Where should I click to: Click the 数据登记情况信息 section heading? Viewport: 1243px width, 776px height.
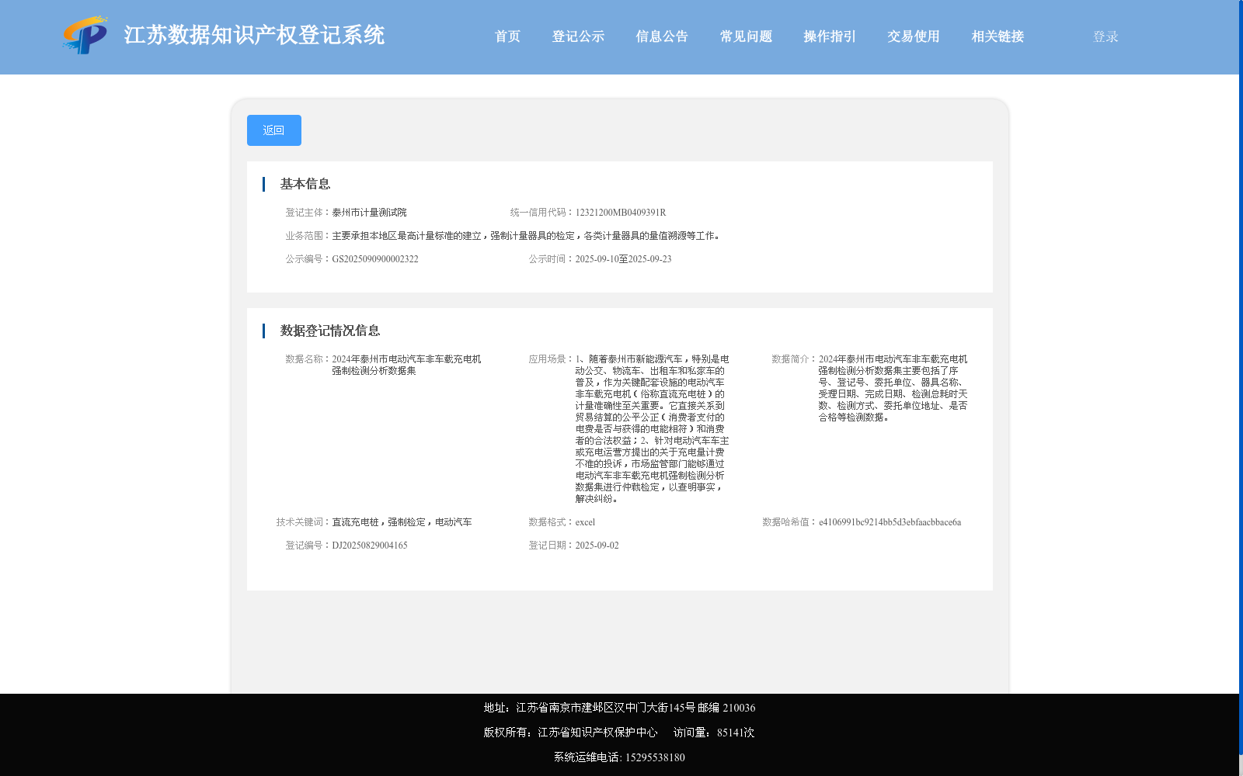point(330,331)
